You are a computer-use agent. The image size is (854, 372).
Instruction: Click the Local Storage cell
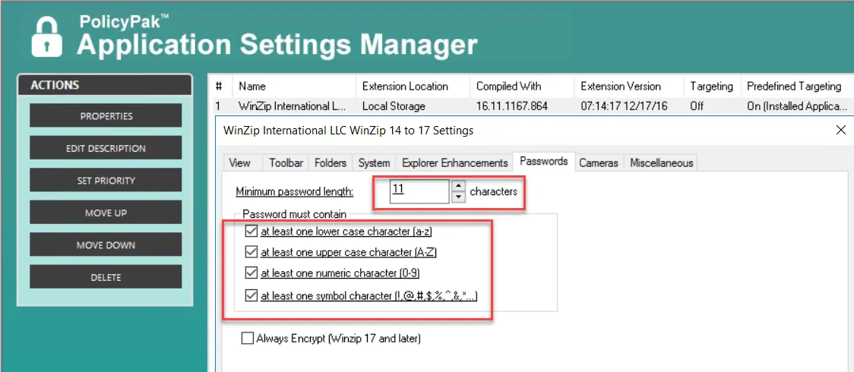pos(394,106)
